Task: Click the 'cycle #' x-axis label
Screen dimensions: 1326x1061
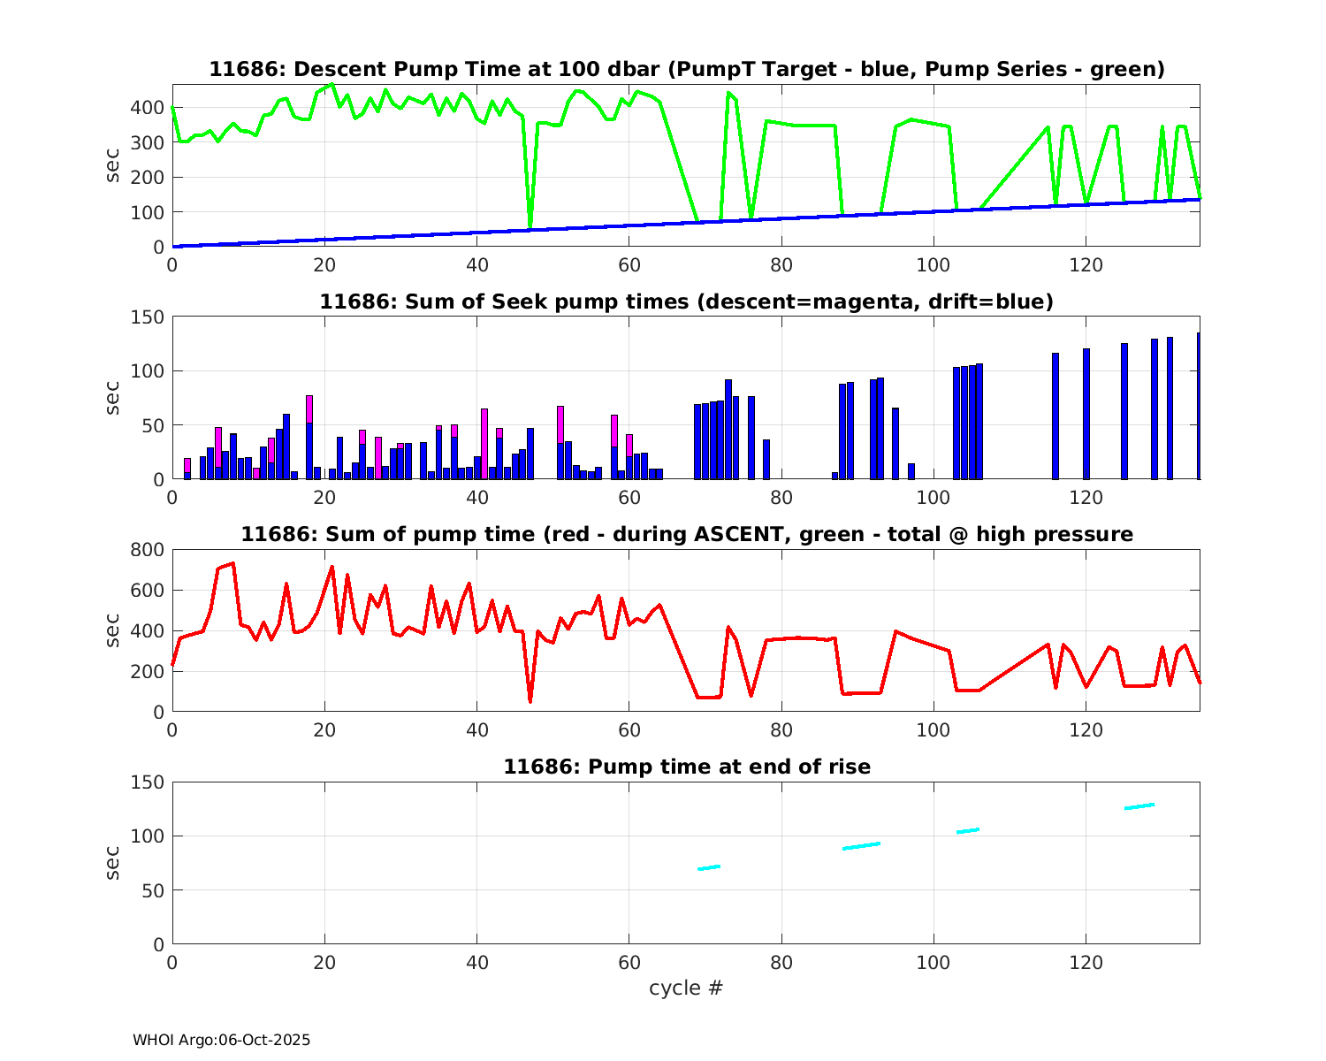Action: [x=686, y=988]
